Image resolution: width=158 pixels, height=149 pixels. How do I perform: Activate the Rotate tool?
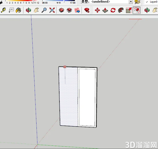click(113, 10)
